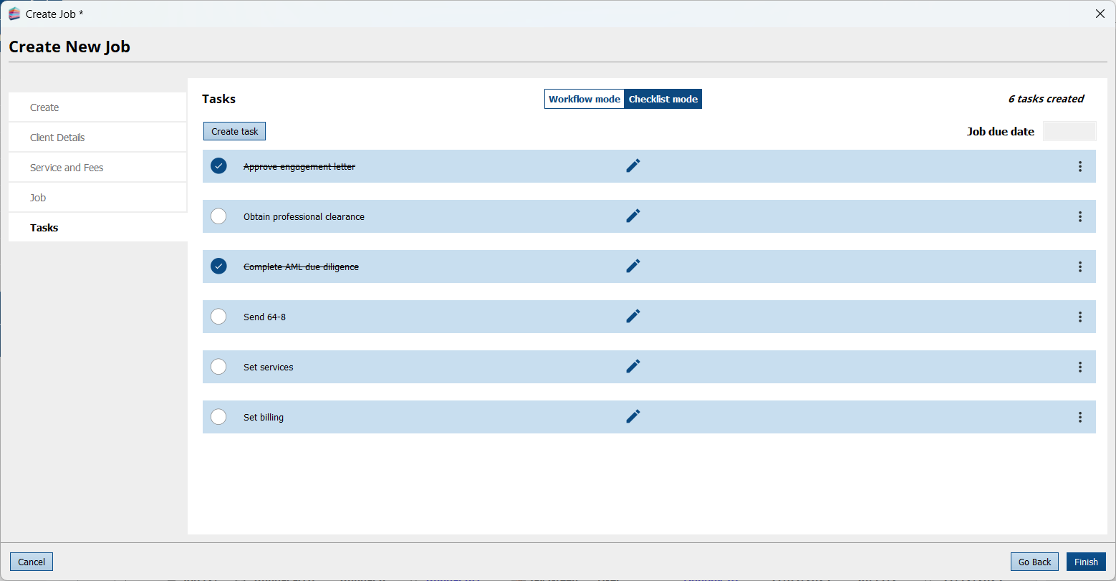
Task: Open editor for 'Set billing' task
Action: click(632, 416)
